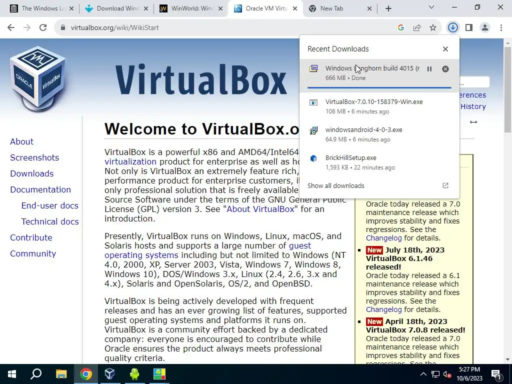Open Chrome's three-dot menu
The height and width of the screenshot is (384, 512).
[x=501, y=28]
